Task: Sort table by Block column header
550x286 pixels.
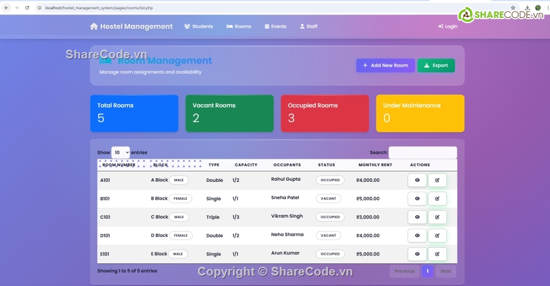Action: coord(160,165)
